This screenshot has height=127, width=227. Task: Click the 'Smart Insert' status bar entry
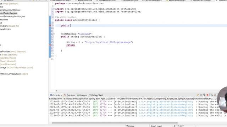156,126
